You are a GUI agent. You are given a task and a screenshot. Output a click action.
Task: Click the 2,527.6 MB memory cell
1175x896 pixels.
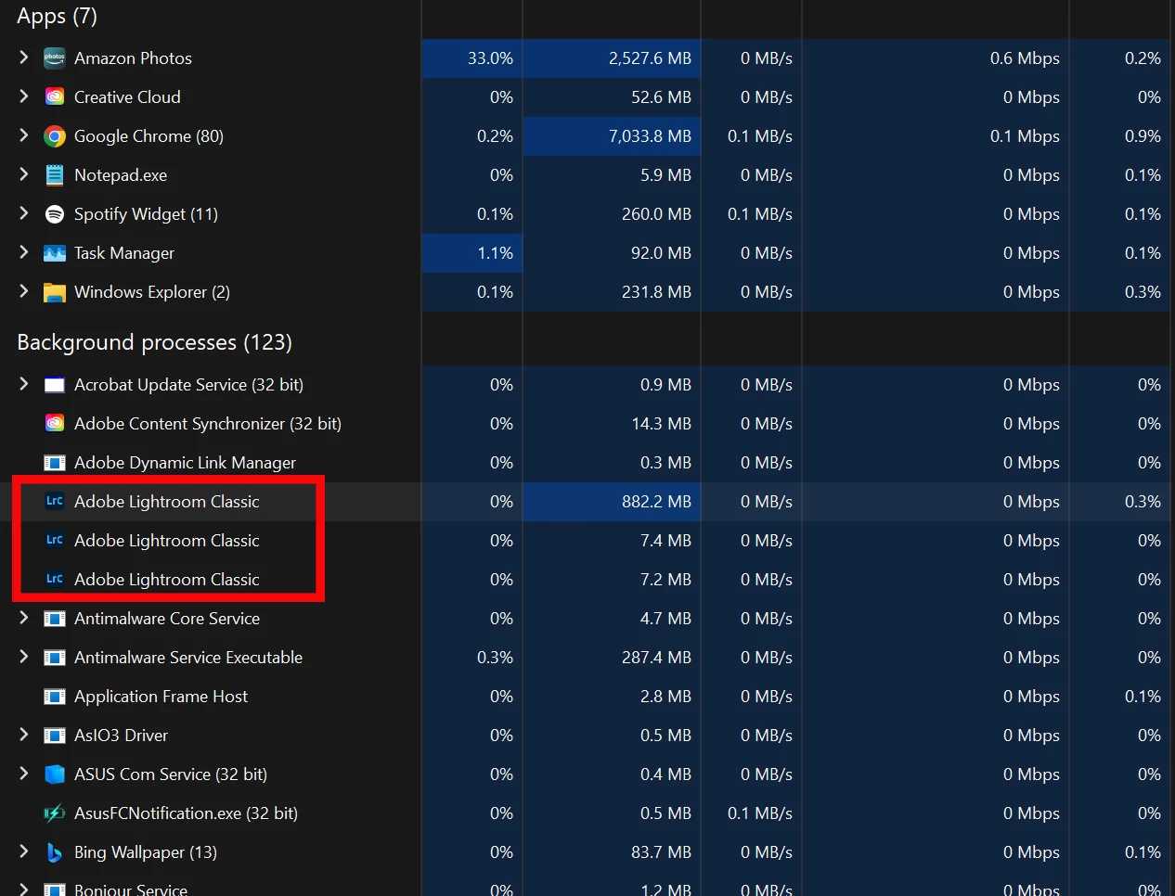612,58
